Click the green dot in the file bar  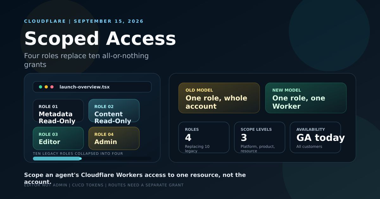pyautogui.click(x=41, y=87)
